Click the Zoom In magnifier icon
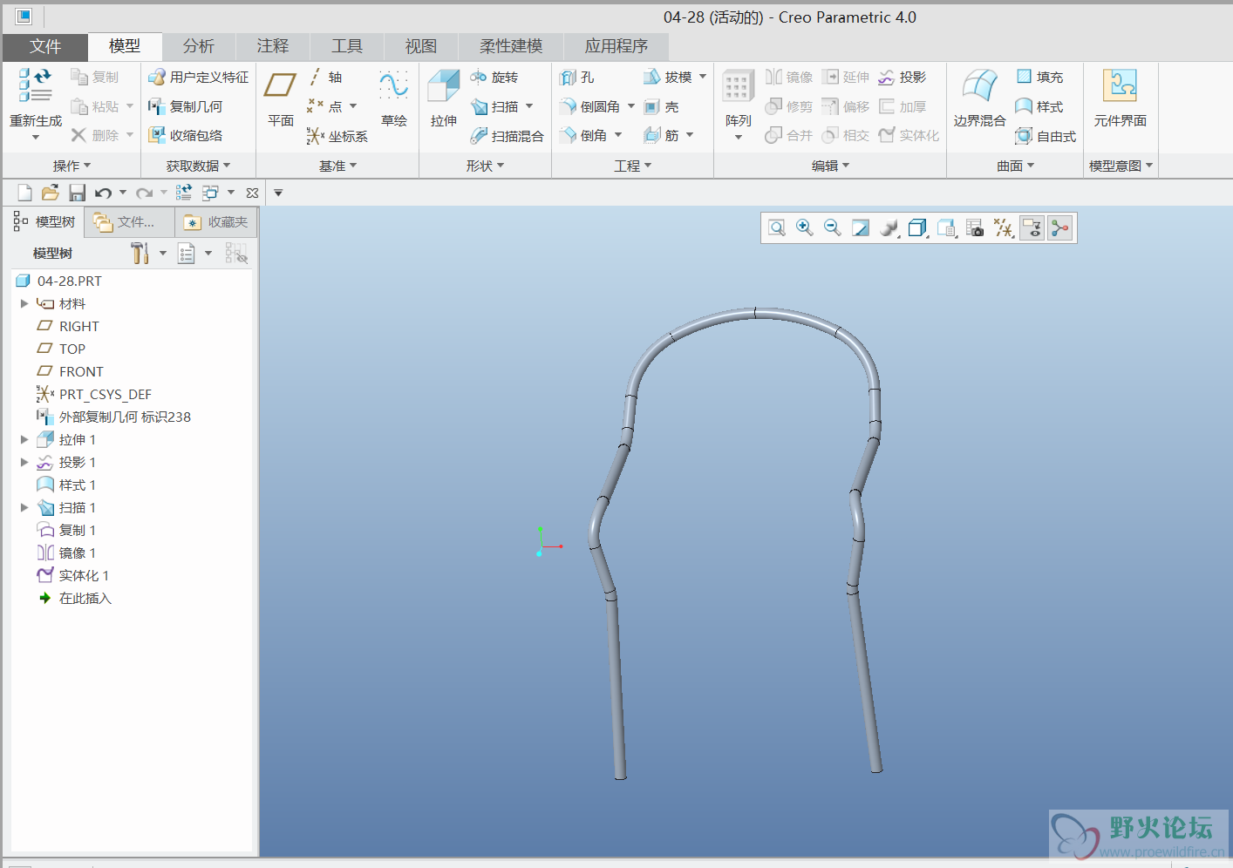Viewport: 1233px width, 868px height. coord(805,228)
